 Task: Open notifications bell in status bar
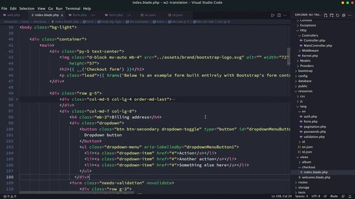pyautogui.click(x=350, y=196)
